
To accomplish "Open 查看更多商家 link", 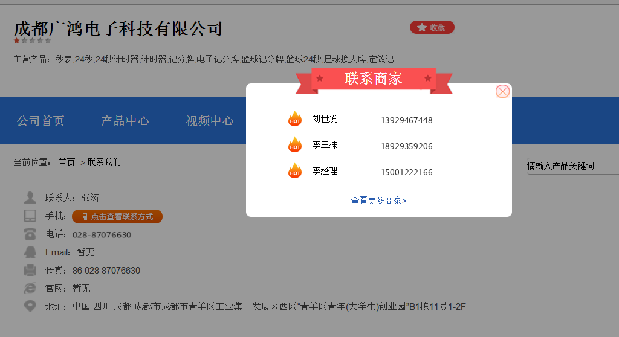I will 378,201.
